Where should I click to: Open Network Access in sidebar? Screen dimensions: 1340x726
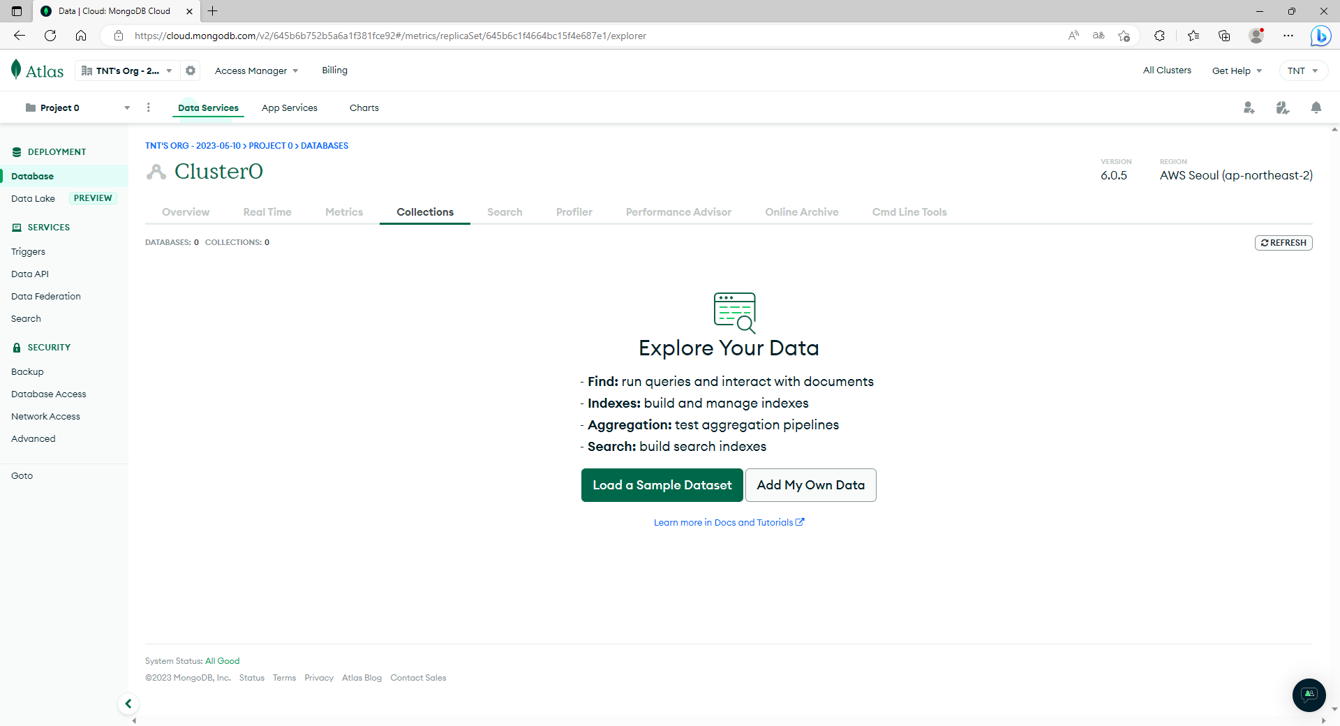click(x=45, y=416)
